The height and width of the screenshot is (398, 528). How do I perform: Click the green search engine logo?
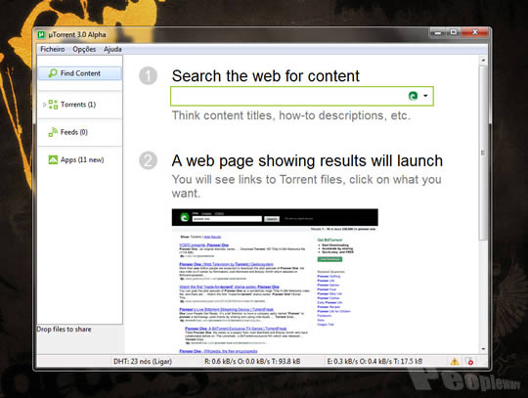tap(413, 96)
